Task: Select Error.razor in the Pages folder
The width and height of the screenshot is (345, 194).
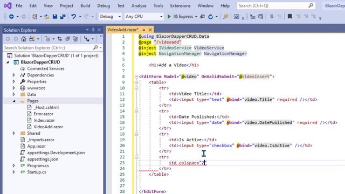Action: (x=43, y=114)
